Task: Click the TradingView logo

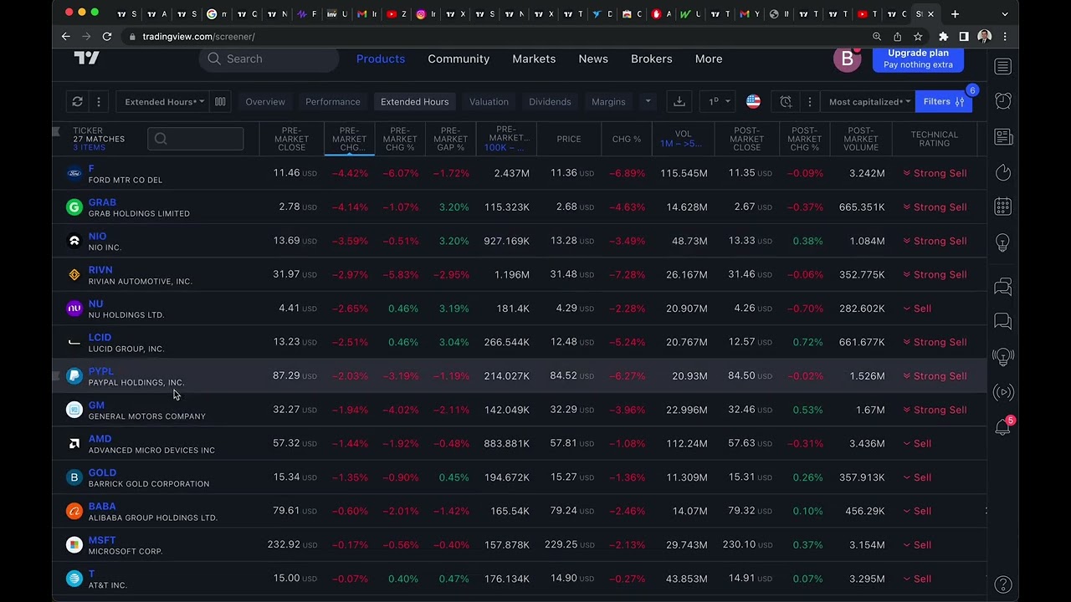Action: click(86, 59)
